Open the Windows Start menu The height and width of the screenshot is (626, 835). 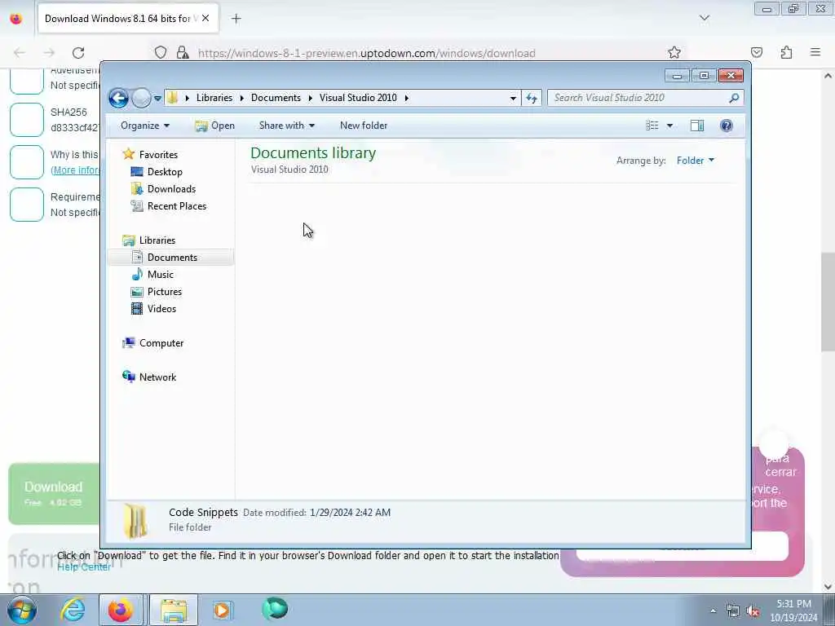pos(22,610)
